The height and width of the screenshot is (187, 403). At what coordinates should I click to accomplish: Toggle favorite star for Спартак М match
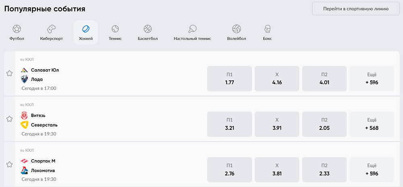tap(9, 164)
